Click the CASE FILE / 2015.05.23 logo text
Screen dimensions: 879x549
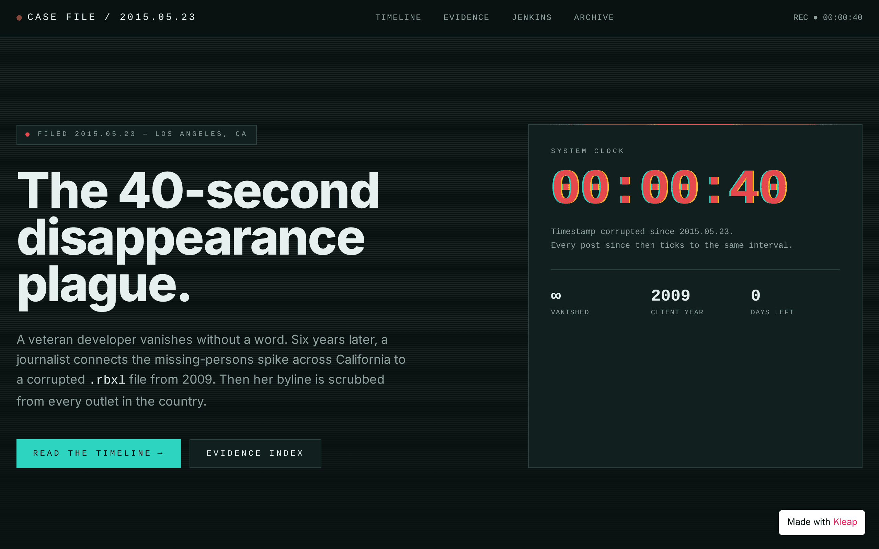click(112, 17)
